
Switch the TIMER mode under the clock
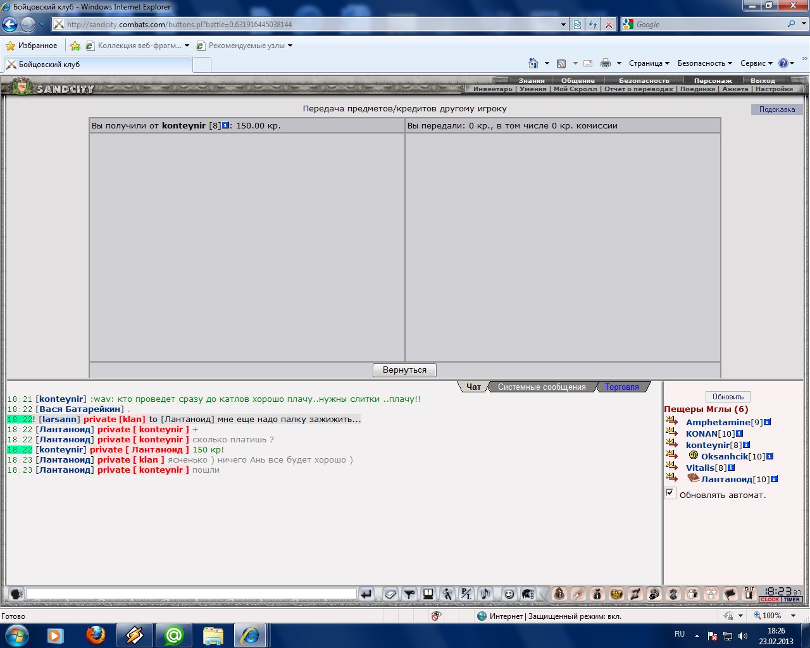(792, 599)
